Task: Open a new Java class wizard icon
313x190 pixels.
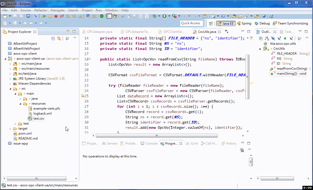Action: tap(205, 16)
